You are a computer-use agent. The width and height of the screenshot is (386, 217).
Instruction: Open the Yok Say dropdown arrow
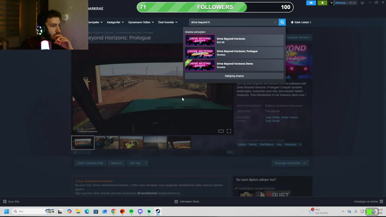tap(146, 163)
